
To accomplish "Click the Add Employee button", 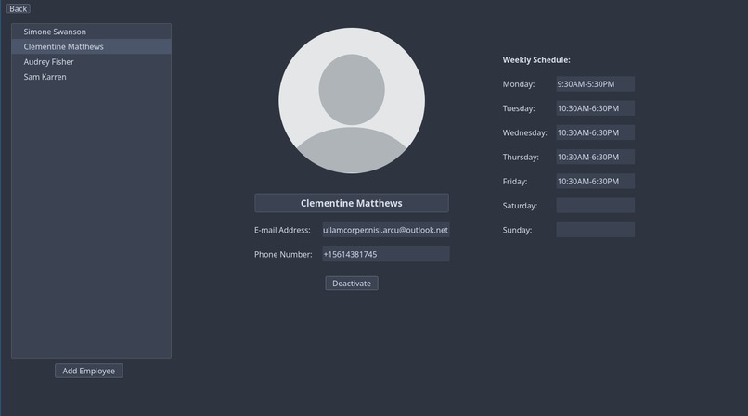I will point(89,371).
